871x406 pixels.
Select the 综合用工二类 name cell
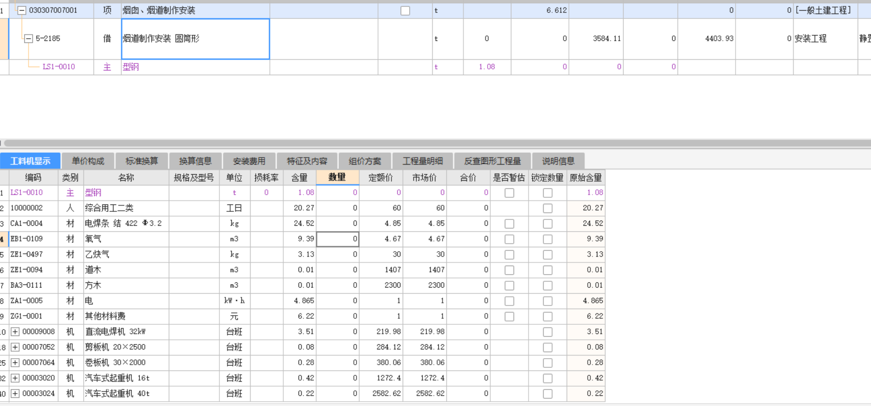pyautogui.click(x=126, y=208)
